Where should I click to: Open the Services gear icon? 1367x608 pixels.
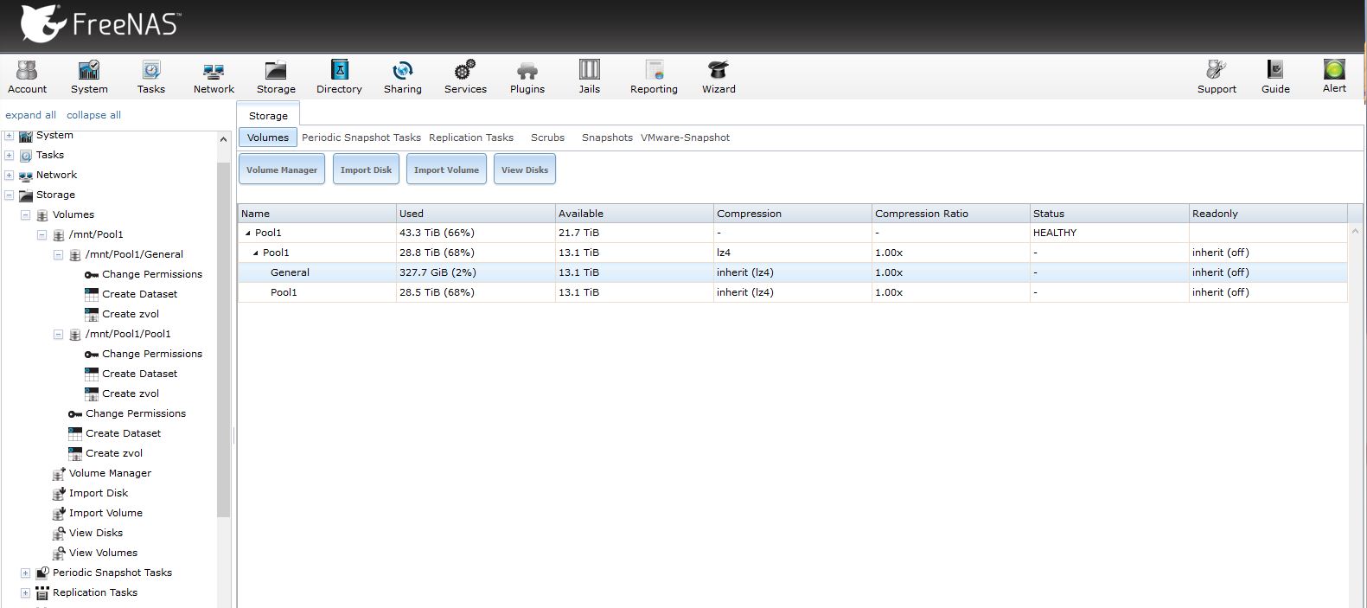(x=465, y=76)
